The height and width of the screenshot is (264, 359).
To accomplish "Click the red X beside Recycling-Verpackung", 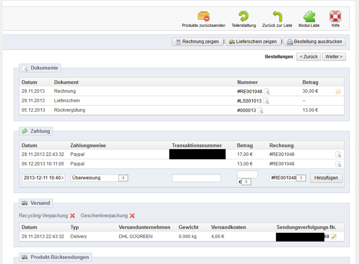I will click(72, 216).
